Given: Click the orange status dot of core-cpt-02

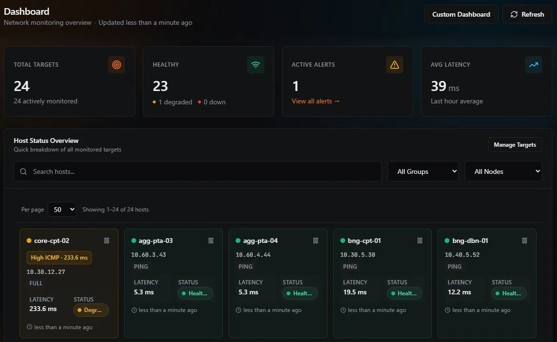Looking at the screenshot, I should coord(29,241).
